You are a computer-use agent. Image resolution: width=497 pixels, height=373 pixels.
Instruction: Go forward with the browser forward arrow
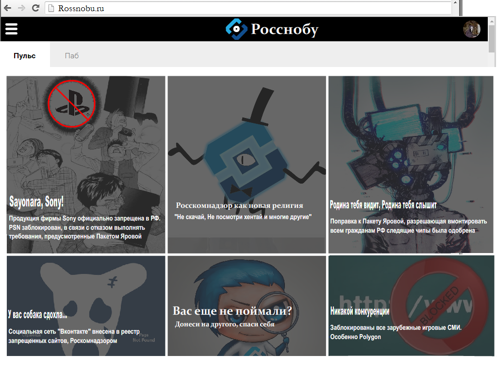(21, 8)
